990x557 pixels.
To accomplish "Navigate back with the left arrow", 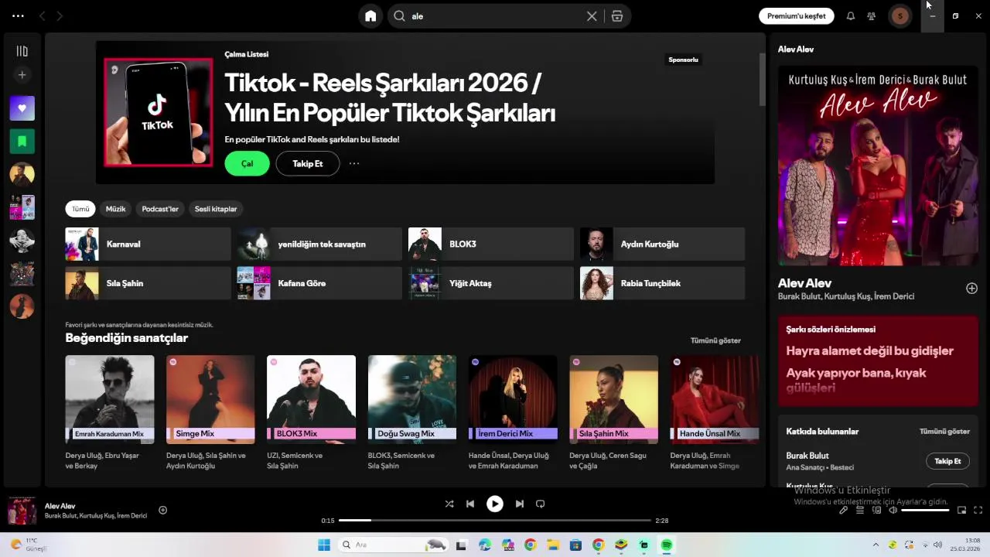I will 43,16.
